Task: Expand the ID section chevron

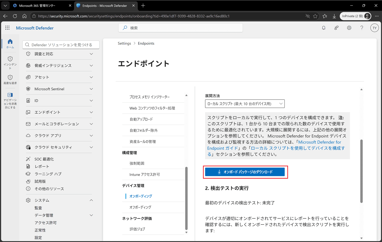Action: coord(91,101)
